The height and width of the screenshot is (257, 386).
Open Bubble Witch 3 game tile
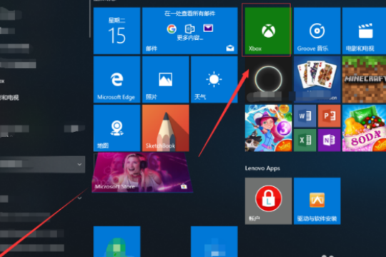(x=268, y=128)
